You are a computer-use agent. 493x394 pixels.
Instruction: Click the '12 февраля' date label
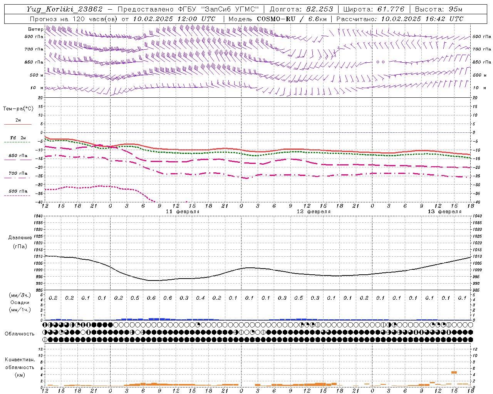(314, 212)
